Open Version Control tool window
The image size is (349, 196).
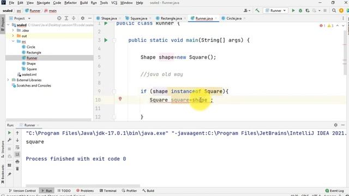tap(22, 191)
